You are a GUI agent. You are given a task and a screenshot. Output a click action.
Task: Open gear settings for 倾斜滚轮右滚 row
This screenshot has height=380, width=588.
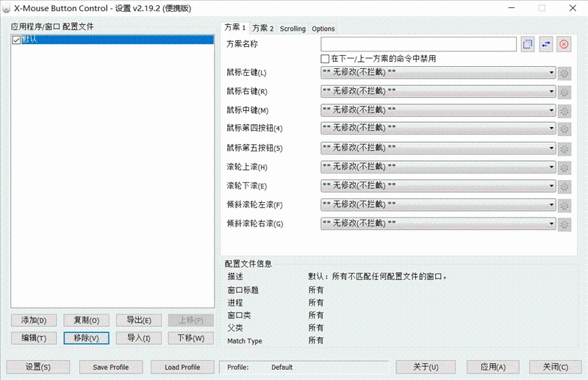[564, 223]
